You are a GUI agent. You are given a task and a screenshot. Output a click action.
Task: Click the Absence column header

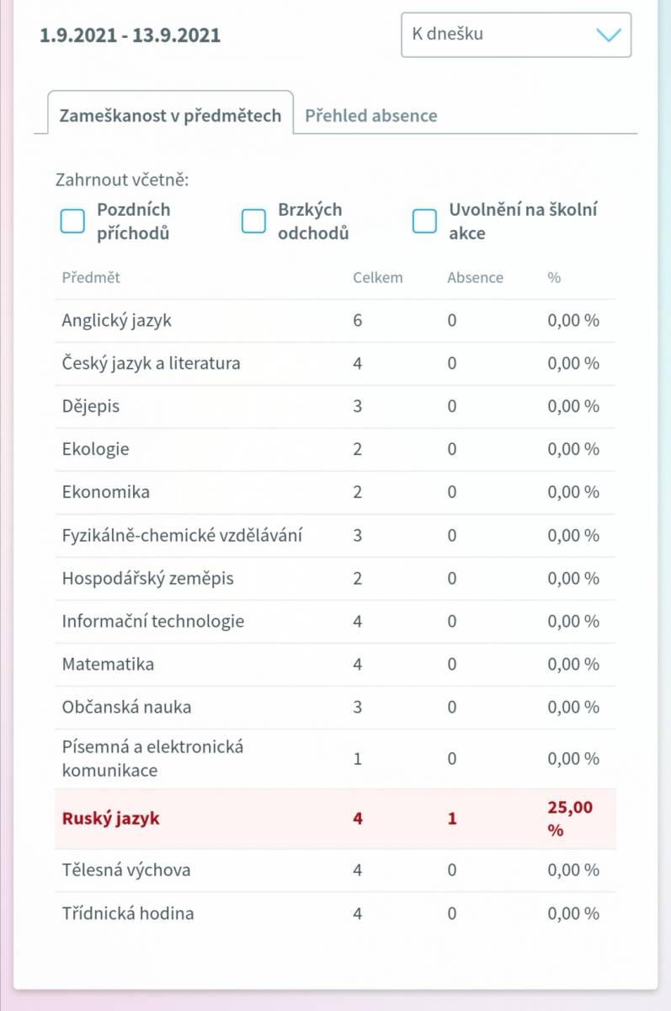[x=475, y=277]
